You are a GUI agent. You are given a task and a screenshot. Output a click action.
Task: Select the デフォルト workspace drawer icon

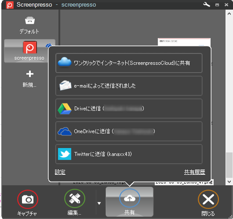coord(30,21)
